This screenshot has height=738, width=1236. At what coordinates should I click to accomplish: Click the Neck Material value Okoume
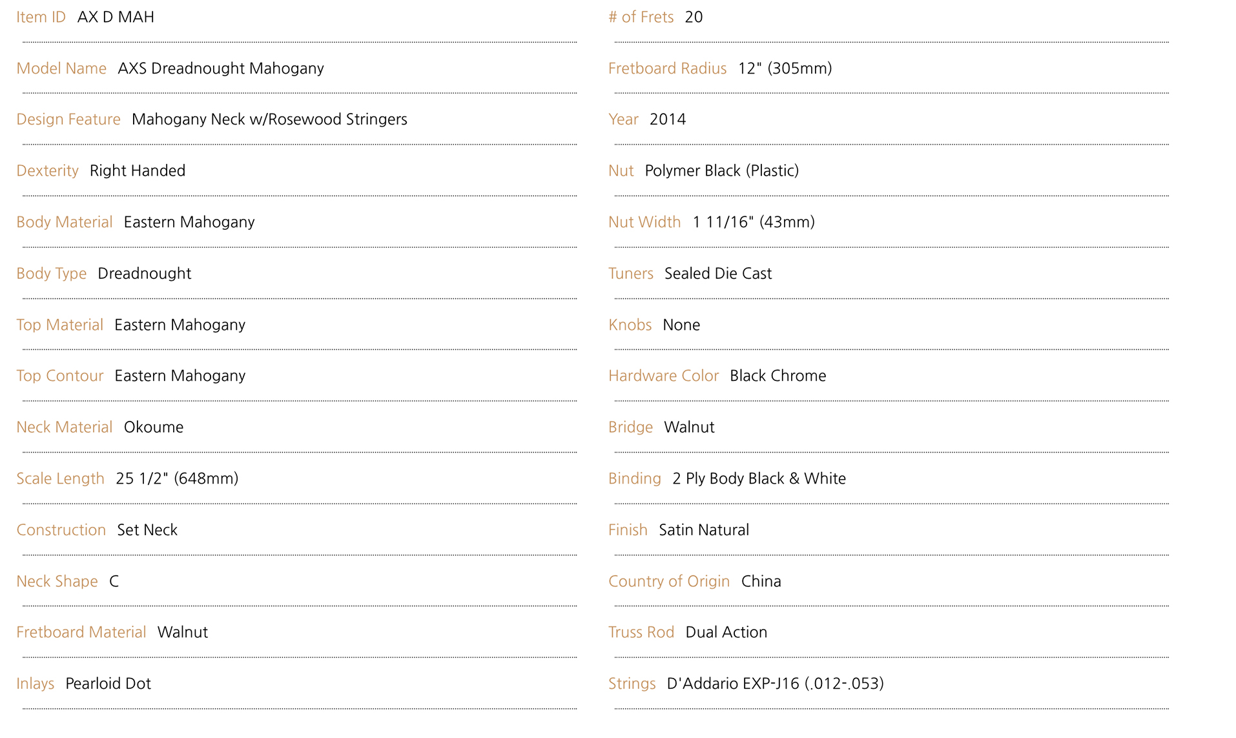tap(154, 427)
